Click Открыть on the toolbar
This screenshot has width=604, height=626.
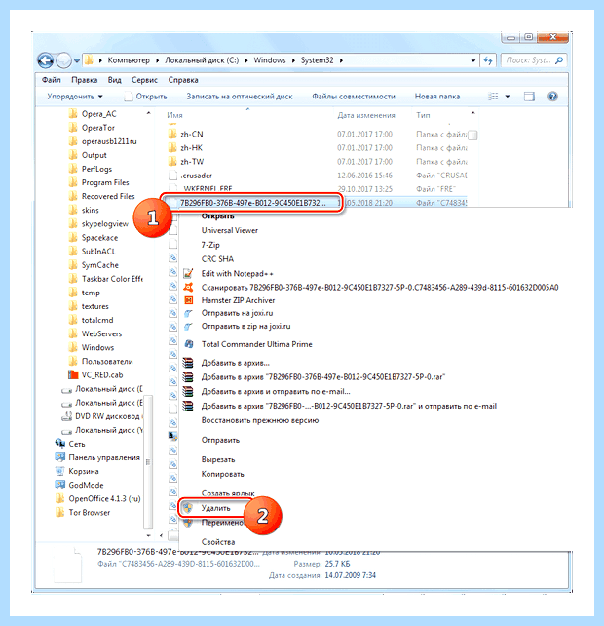(146, 97)
